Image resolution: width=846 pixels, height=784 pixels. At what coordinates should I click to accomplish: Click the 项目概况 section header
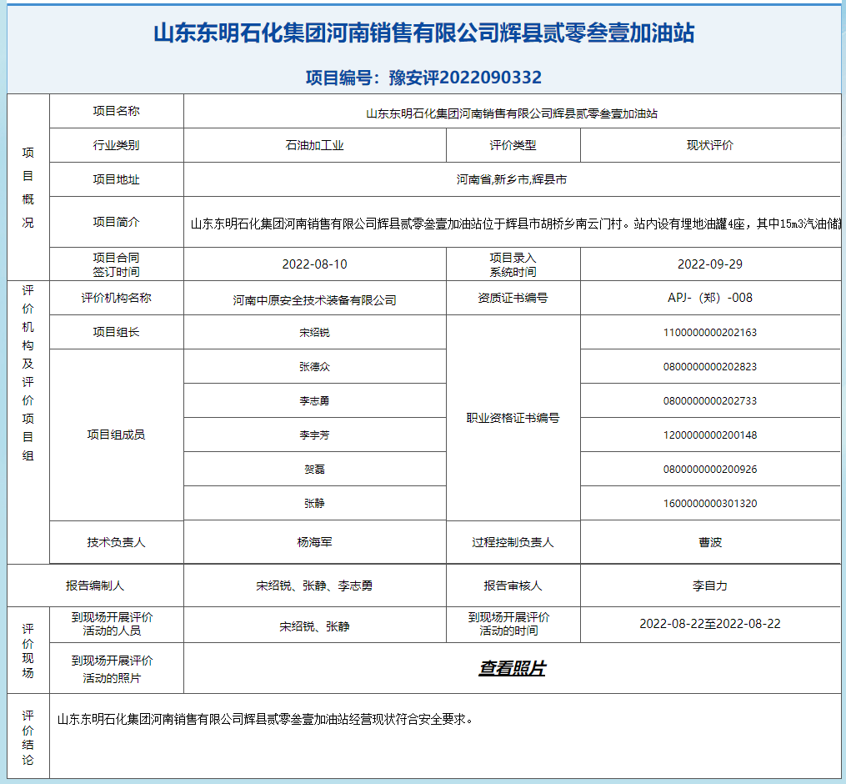pos(28,188)
